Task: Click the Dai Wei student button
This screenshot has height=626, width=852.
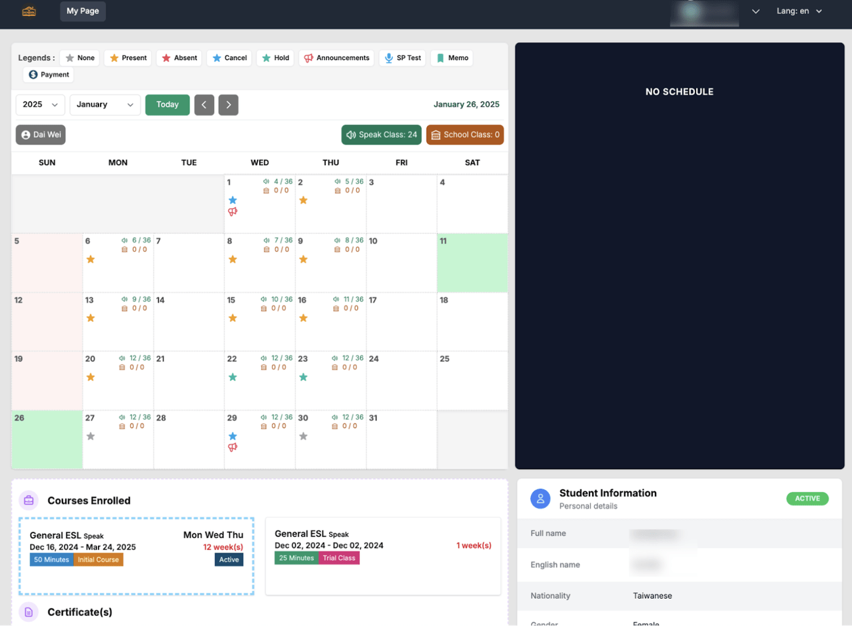Action: pyautogui.click(x=41, y=135)
